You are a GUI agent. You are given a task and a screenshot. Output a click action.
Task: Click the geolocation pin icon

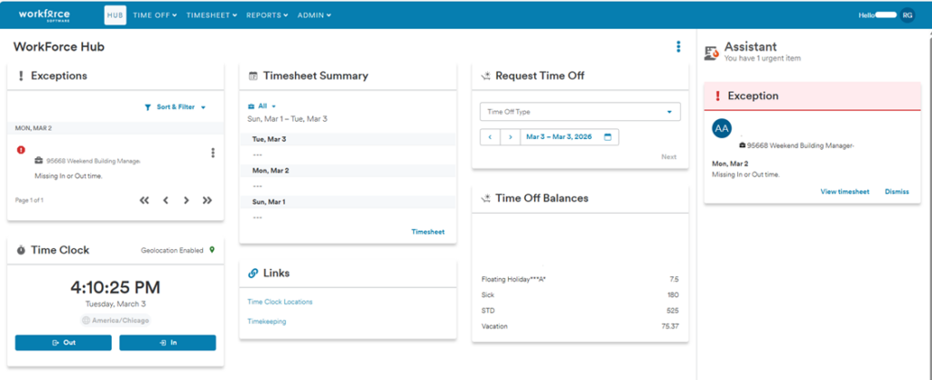212,250
